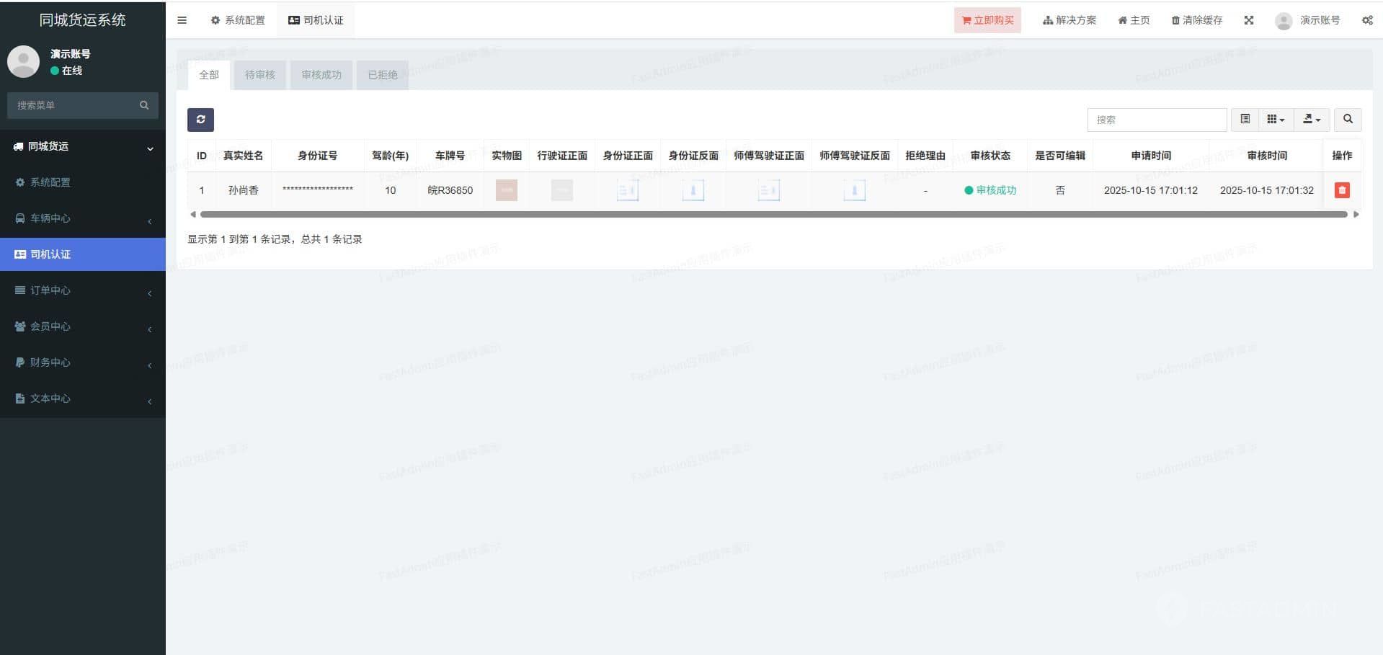This screenshot has height=655, width=1383.
Task: Expand the 车辆中心 submenu
Action: coord(83,218)
